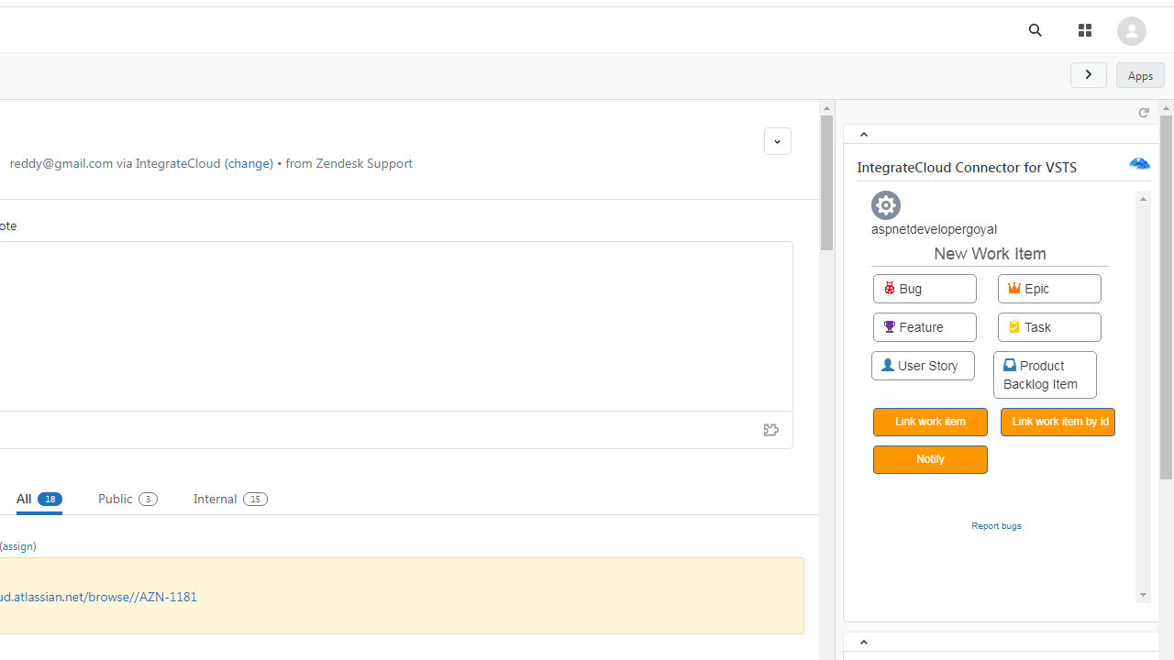1174x660 pixels.
Task: Click Link work item by id button
Action: (x=1058, y=422)
